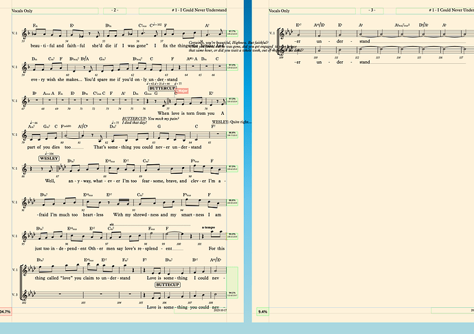Click the four-flat key signature change at bar 87

point(61,168)
